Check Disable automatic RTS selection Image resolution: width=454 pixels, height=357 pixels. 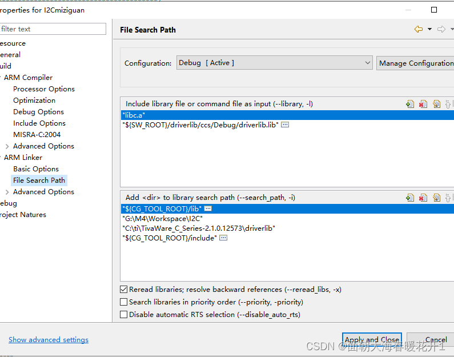click(x=124, y=315)
